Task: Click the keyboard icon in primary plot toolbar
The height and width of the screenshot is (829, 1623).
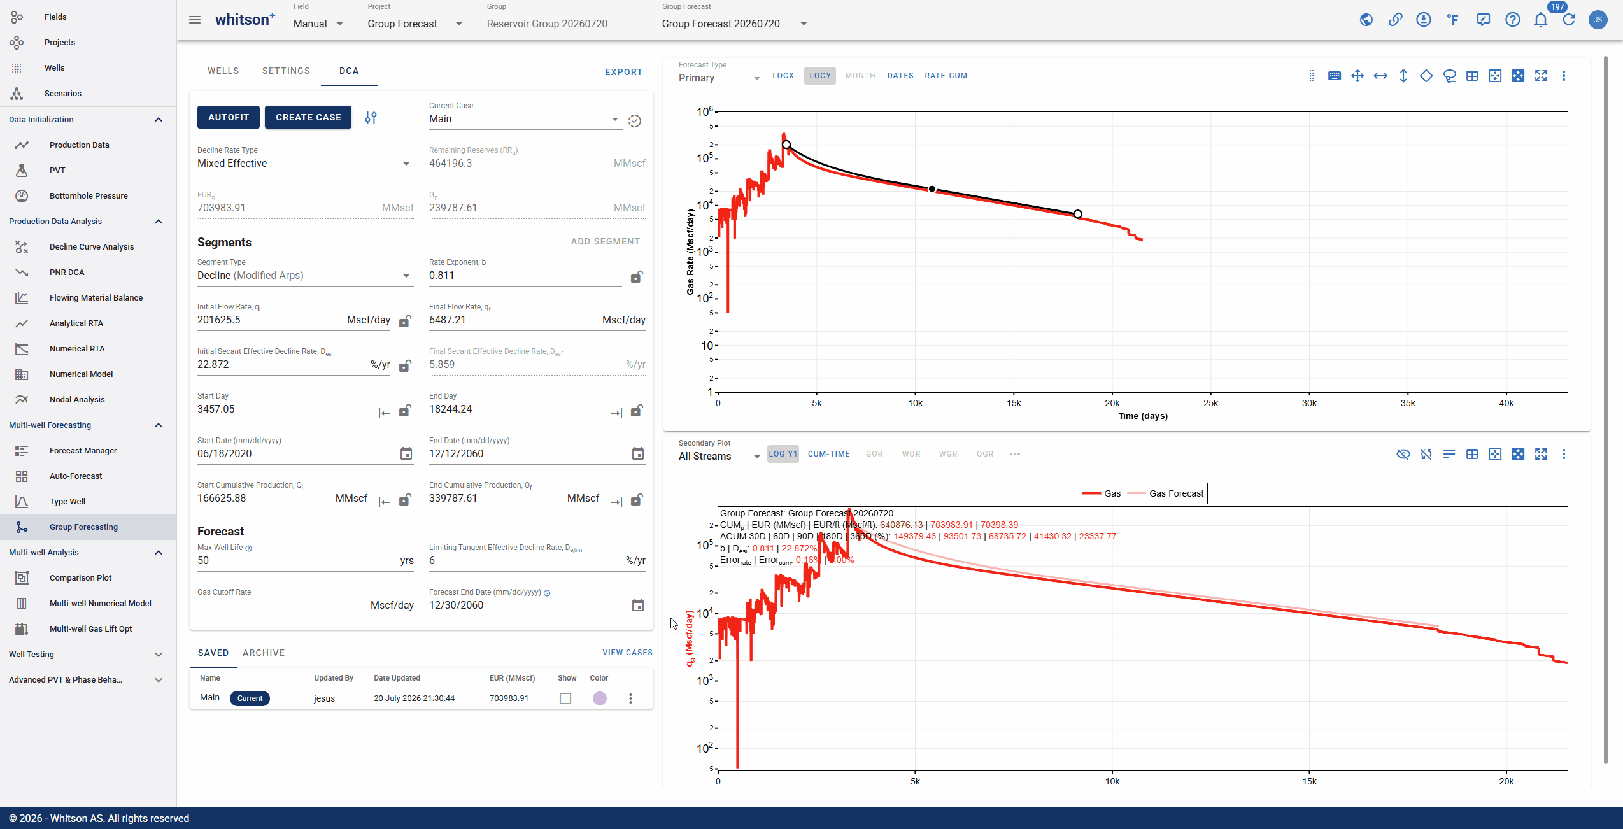Action: [x=1335, y=76]
